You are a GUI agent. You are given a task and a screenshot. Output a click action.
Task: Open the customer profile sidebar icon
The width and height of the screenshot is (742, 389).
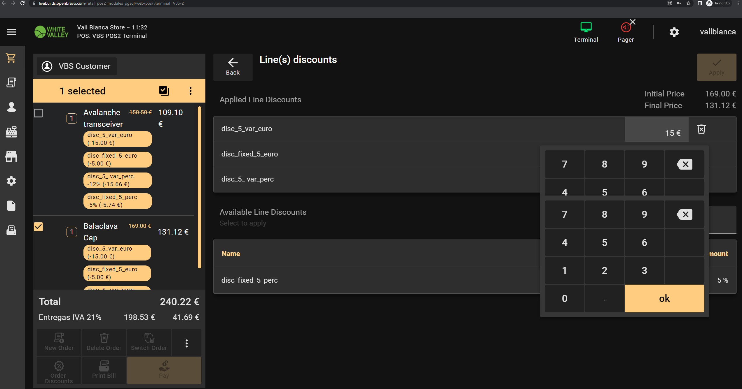(11, 107)
